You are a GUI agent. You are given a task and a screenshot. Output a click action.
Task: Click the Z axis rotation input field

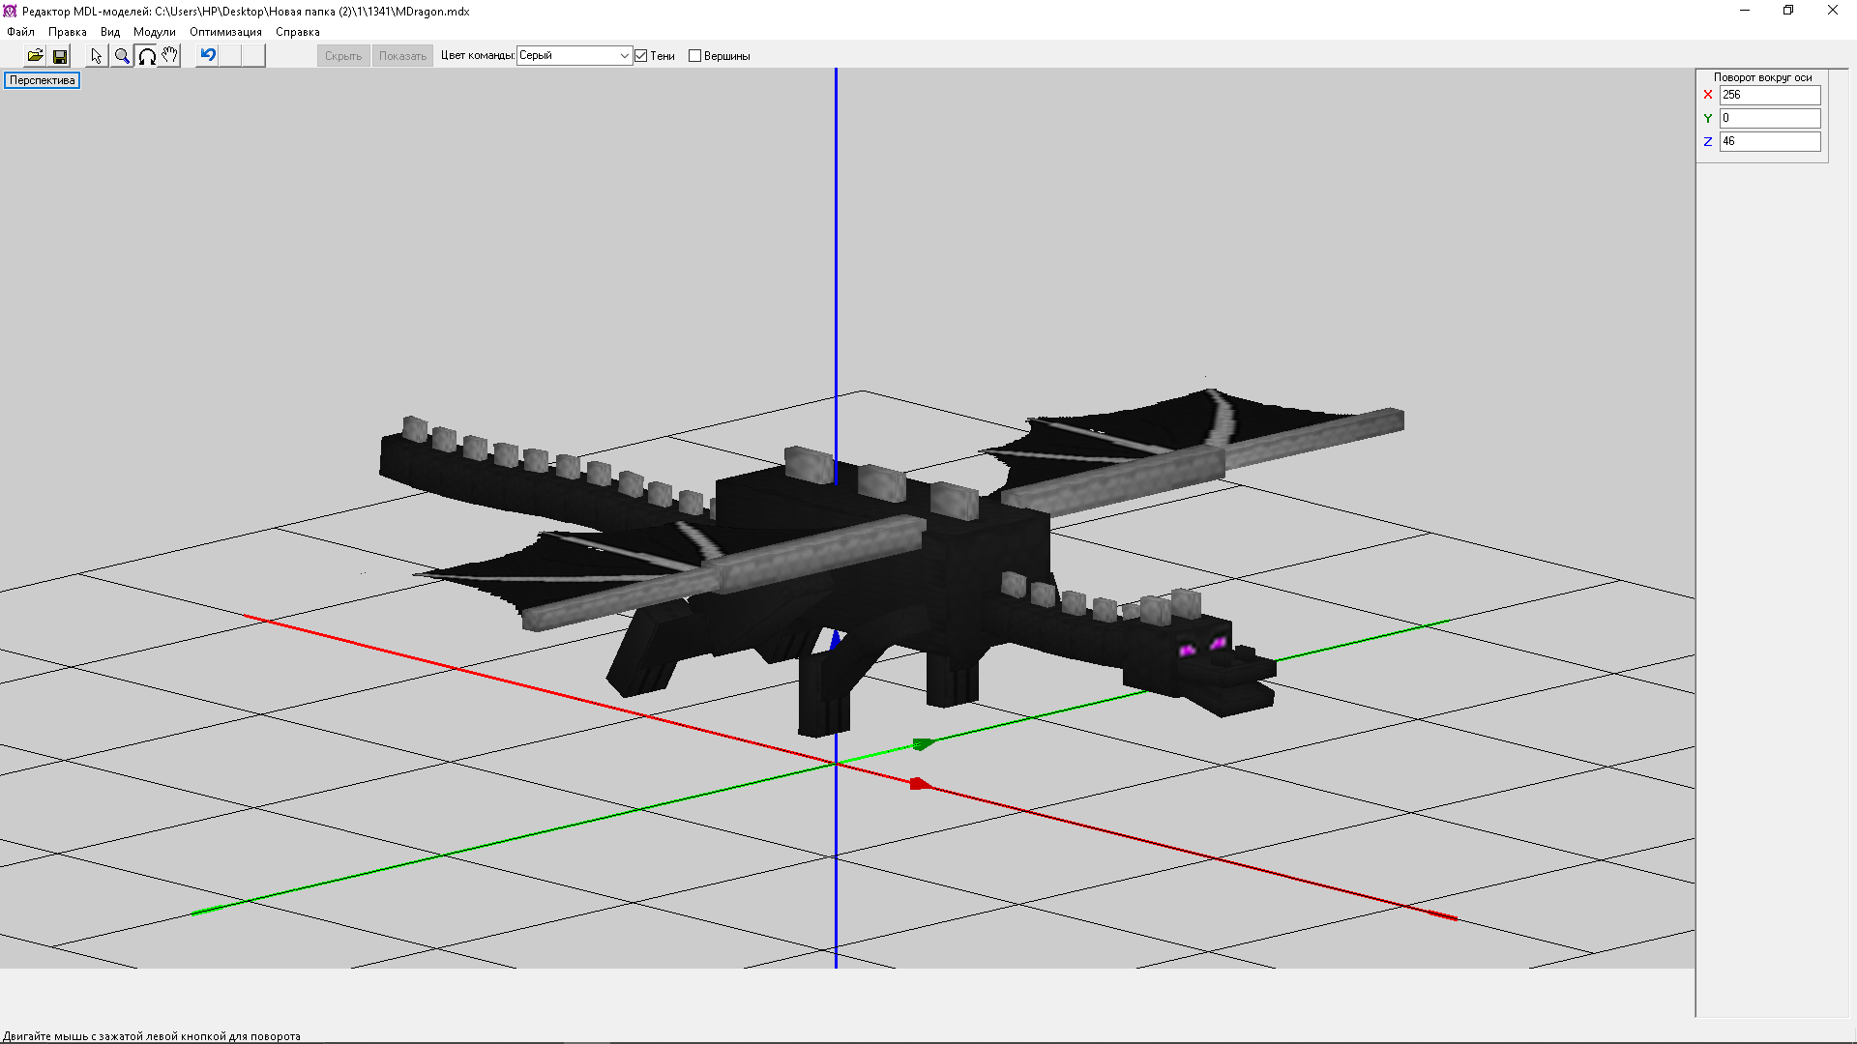tap(1769, 141)
